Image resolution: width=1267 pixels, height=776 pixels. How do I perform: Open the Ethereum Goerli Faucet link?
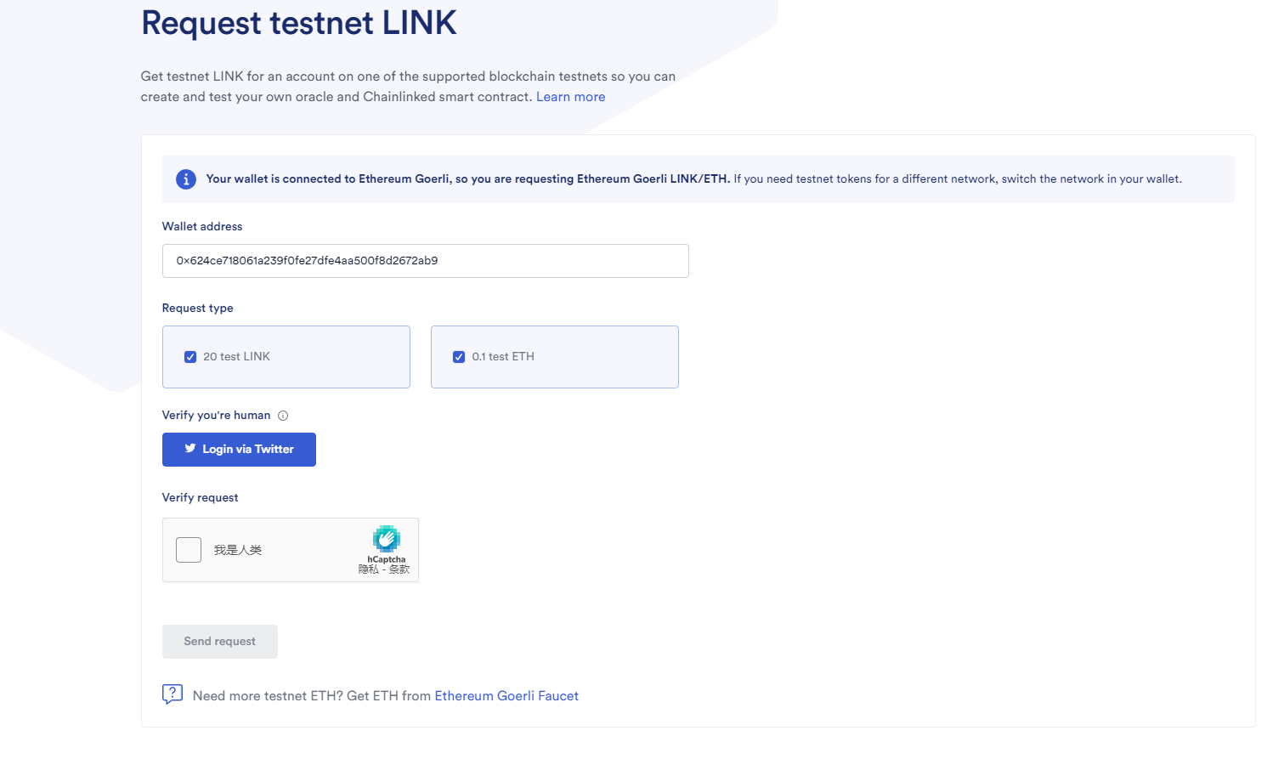tap(506, 696)
